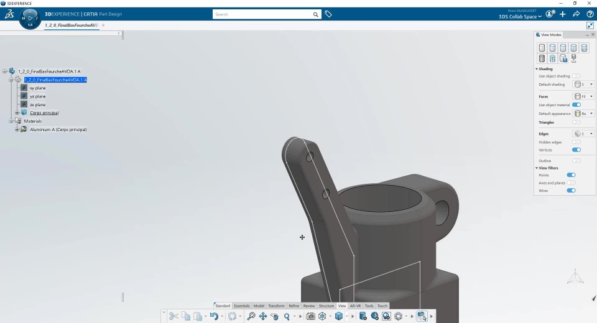The width and height of the screenshot is (597, 323).
Task: Click the Paste icon in the toolbar
Action: point(198,316)
